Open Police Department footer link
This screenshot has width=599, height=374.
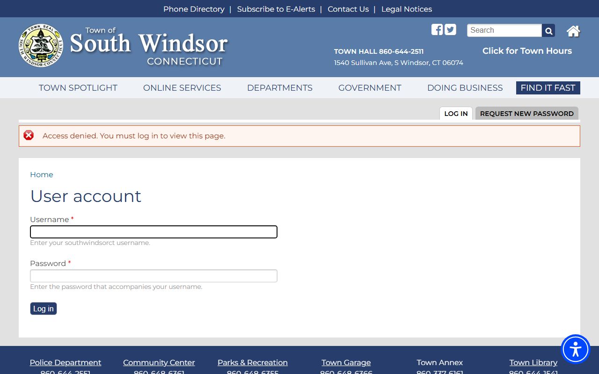66,362
